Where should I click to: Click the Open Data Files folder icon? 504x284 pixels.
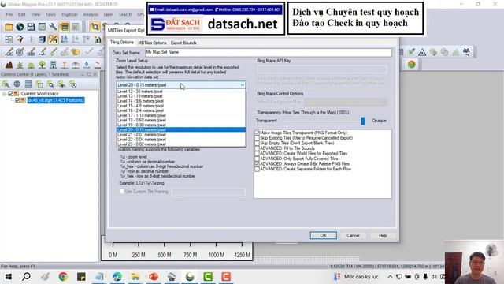(9, 27)
